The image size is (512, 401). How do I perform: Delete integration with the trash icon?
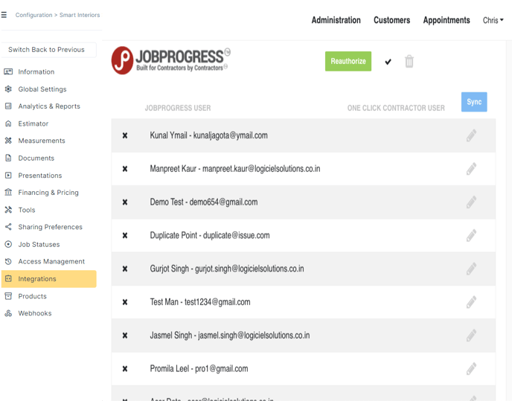point(409,61)
